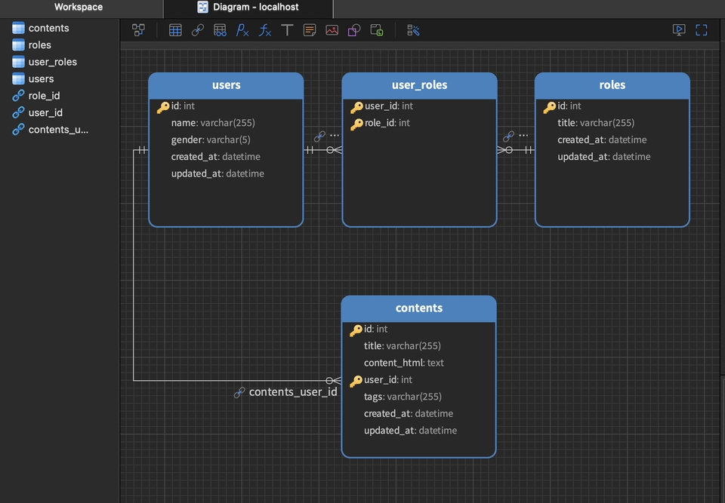Viewport: 725px width, 503px height.
Task: Select the new table tool
Action: (175, 30)
